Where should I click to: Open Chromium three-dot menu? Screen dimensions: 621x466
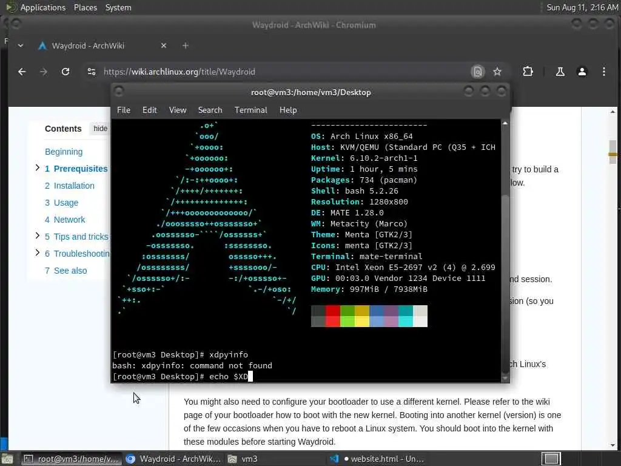(x=603, y=72)
